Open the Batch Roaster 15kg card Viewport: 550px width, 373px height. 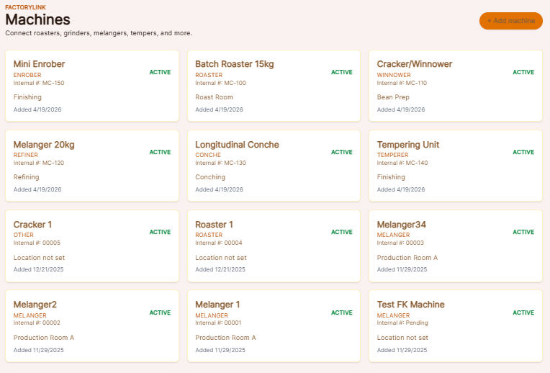[274, 86]
